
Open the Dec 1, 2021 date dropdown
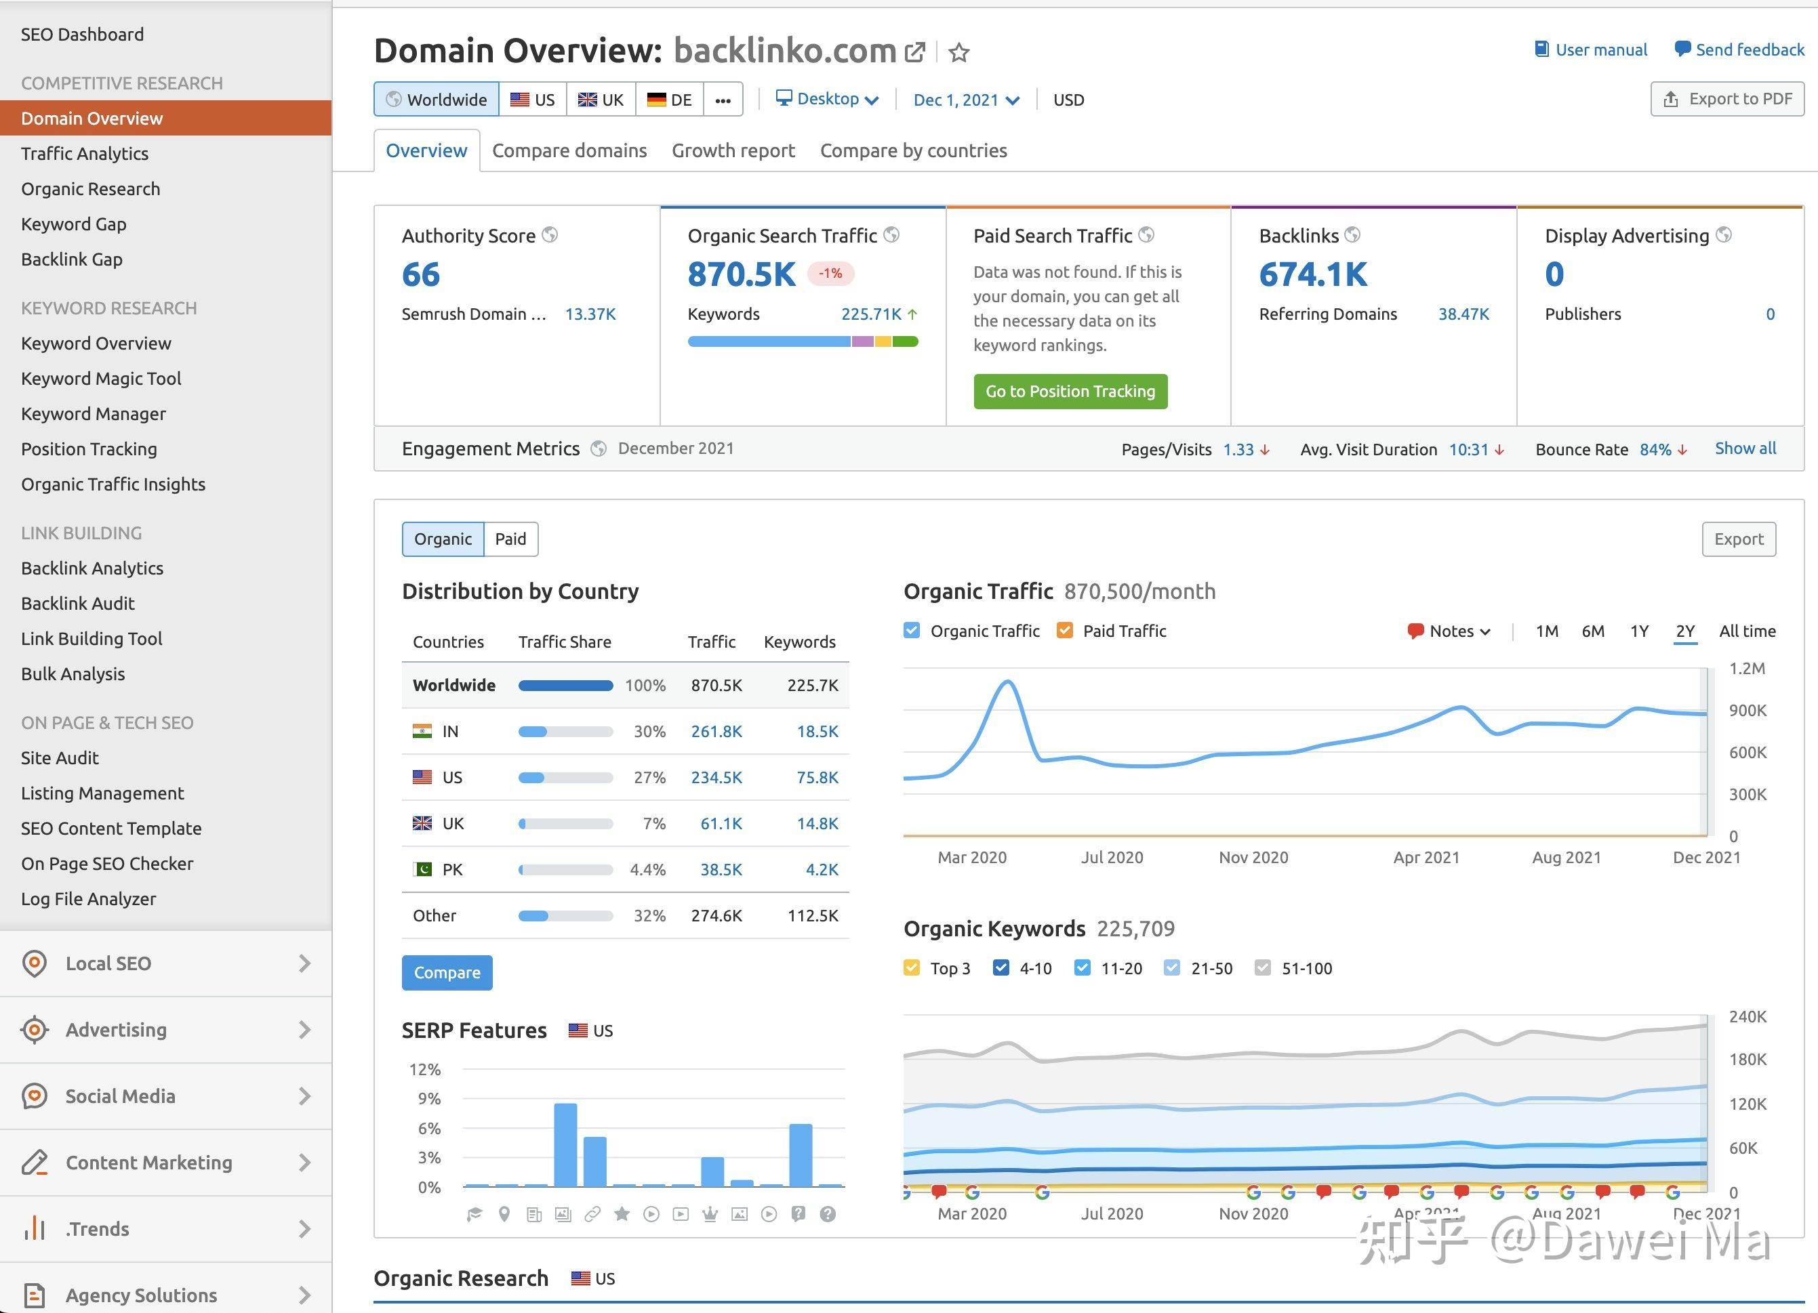click(966, 100)
